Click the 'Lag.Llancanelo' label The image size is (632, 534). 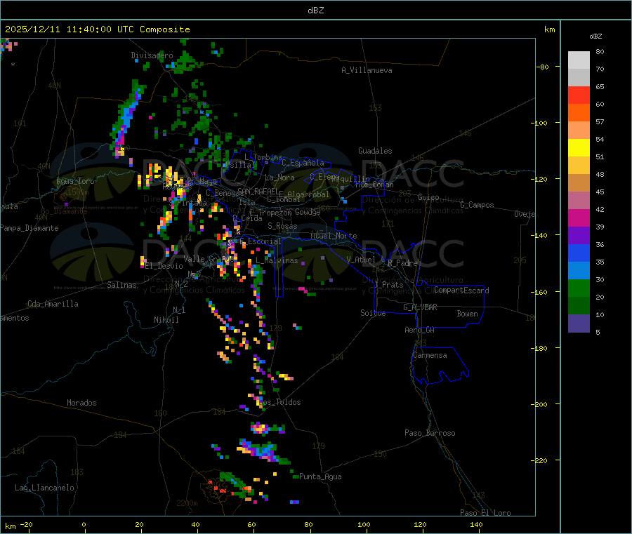point(44,488)
